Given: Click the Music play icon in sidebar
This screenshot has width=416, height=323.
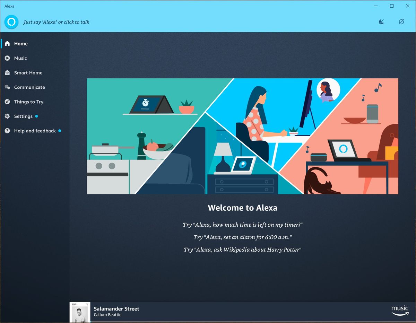Looking at the screenshot, I should (x=7, y=58).
